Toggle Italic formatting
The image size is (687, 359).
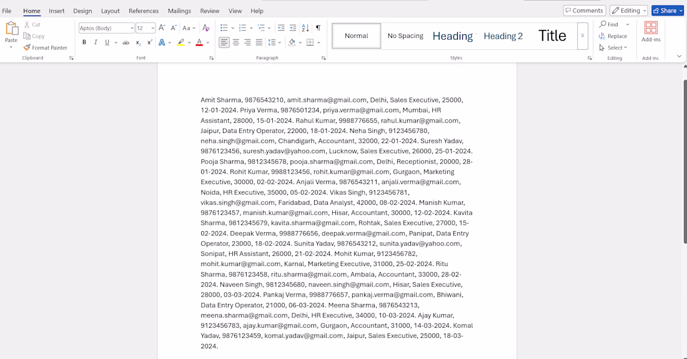(96, 42)
